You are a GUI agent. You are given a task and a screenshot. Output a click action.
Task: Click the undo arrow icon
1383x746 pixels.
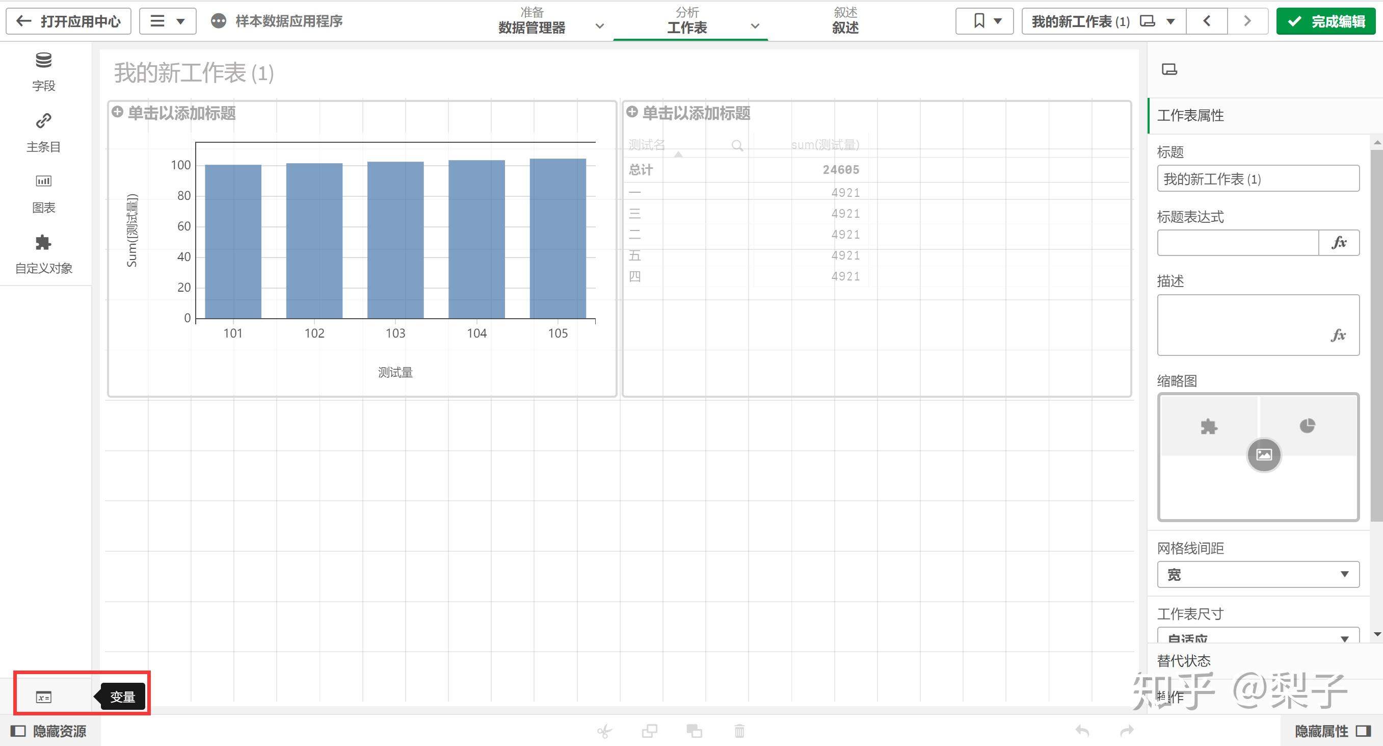[1082, 731]
